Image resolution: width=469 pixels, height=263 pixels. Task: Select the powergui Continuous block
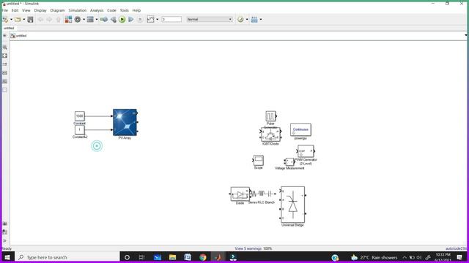click(x=300, y=130)
